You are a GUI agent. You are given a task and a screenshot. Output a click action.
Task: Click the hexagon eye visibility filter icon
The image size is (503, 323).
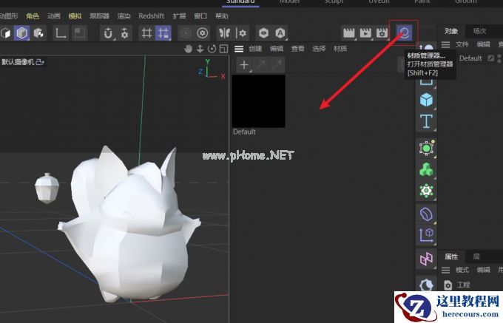coord(263,33)
